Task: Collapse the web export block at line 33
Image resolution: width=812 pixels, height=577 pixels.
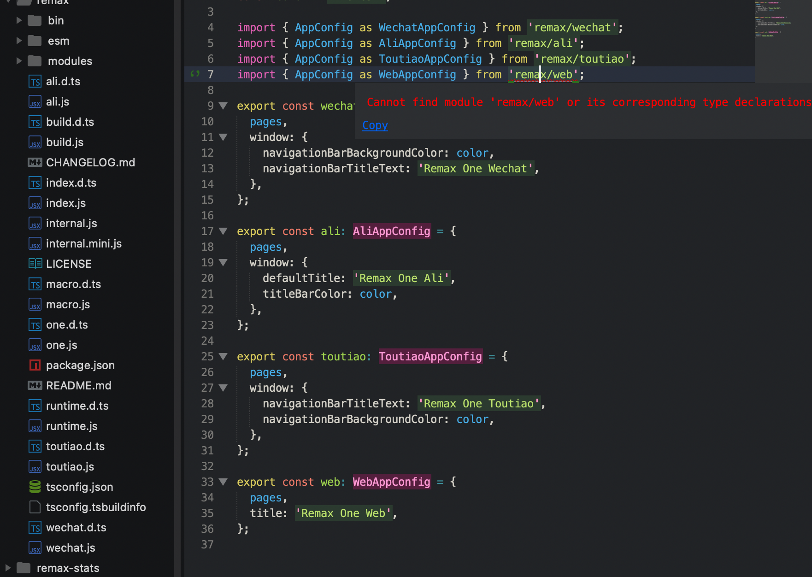Action: 224,482
